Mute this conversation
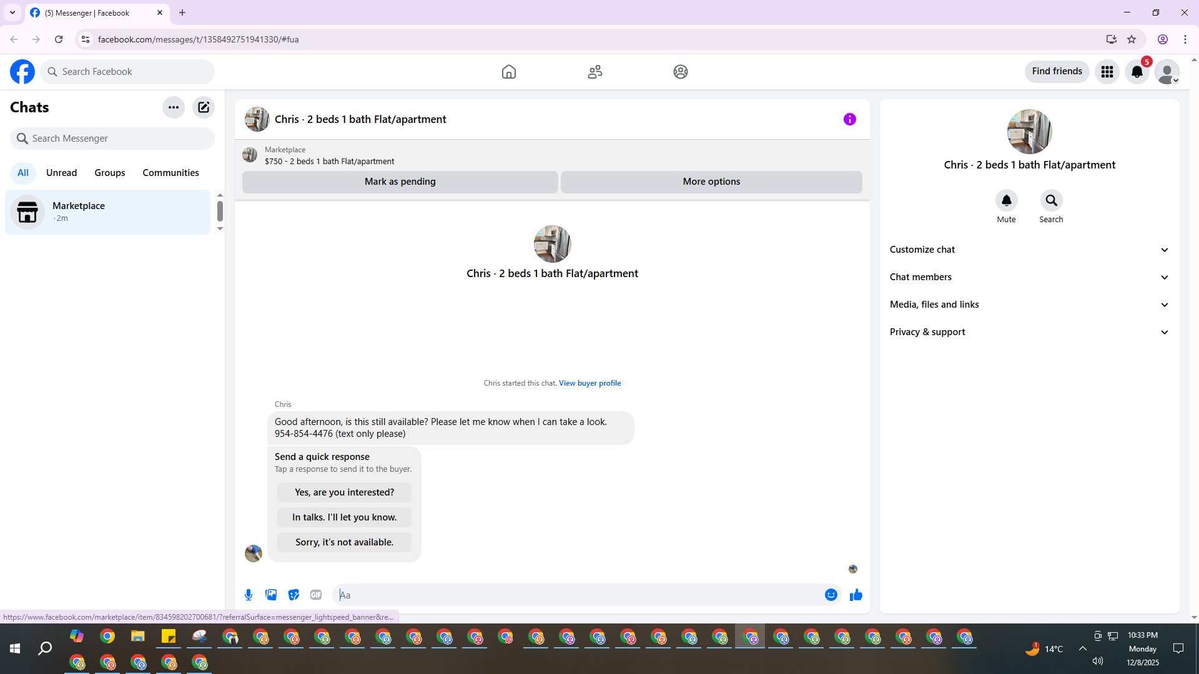1199x674 pixels. 1007,200
